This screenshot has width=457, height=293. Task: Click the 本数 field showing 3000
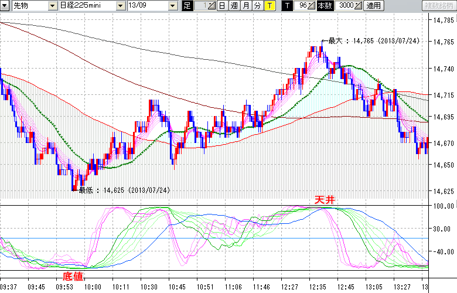coord(346,6)
